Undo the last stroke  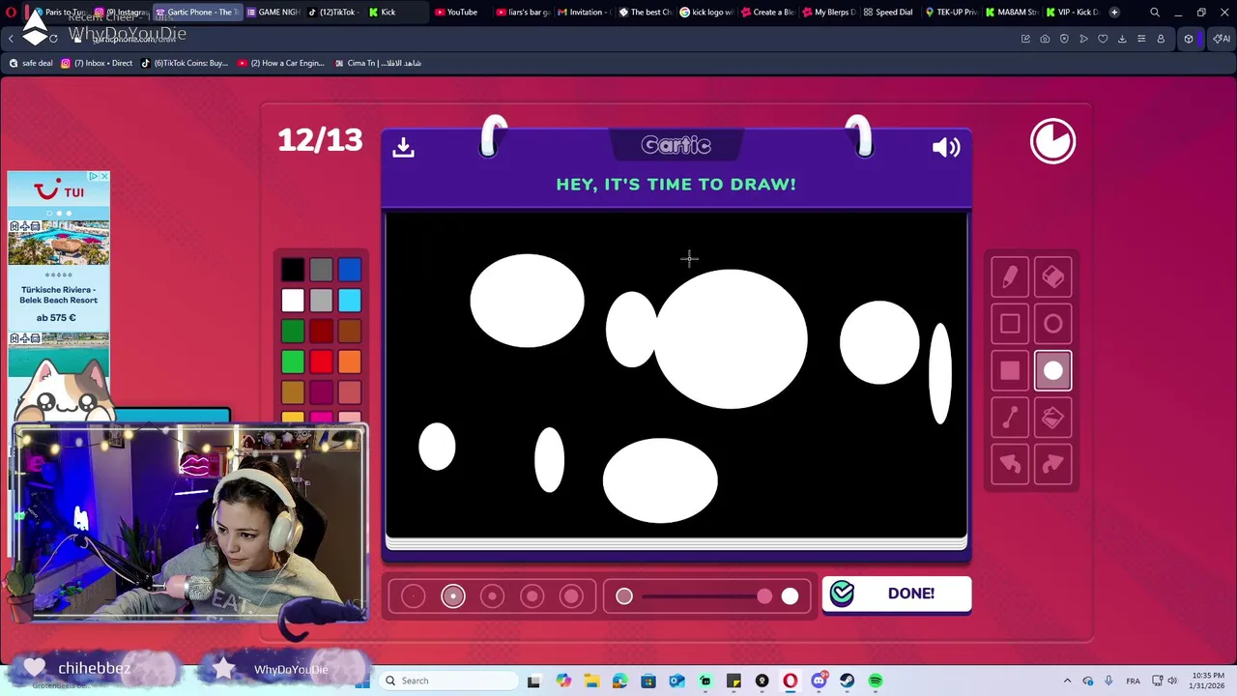coord(1010,464)
